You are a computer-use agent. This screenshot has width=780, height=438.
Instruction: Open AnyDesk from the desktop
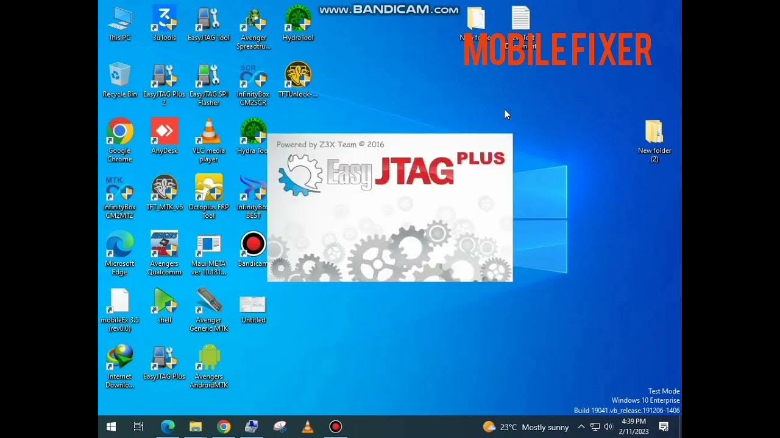[x=164, y=136]
